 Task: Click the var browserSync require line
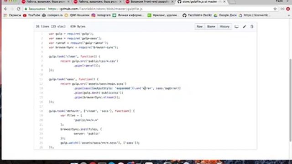point(83,47)
